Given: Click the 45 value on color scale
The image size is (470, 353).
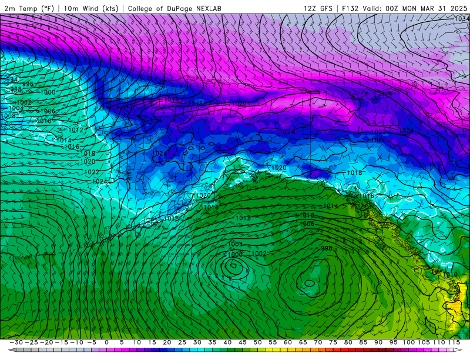Looking at the screenshot, I should coord(243,342).
